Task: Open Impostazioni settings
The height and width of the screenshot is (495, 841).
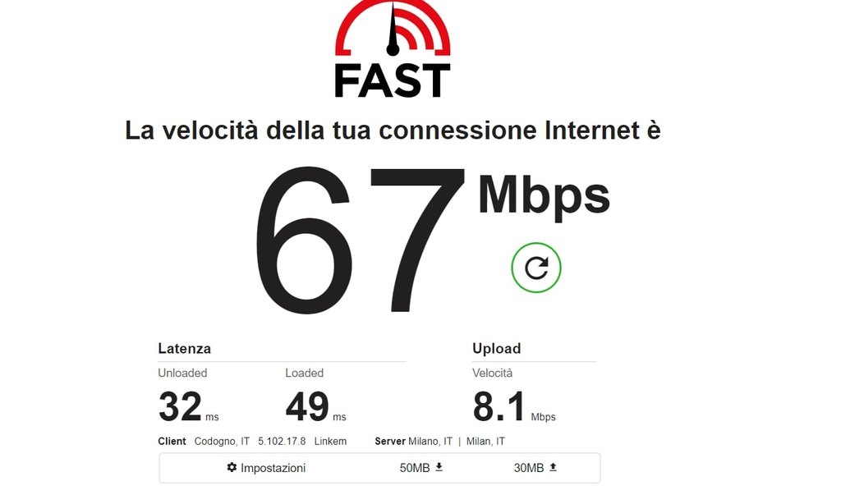Action: pos(266,468)
